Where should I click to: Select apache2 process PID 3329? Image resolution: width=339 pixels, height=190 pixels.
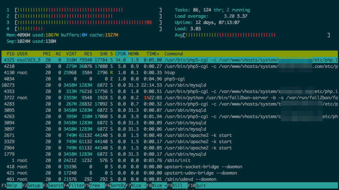click(169, 141)
